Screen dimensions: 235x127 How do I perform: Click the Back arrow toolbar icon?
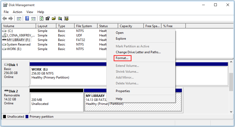(5, 19)
